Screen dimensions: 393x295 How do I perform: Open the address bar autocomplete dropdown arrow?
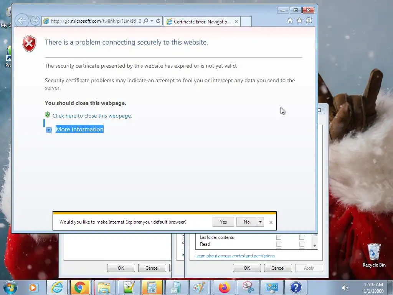pos(152,21)
